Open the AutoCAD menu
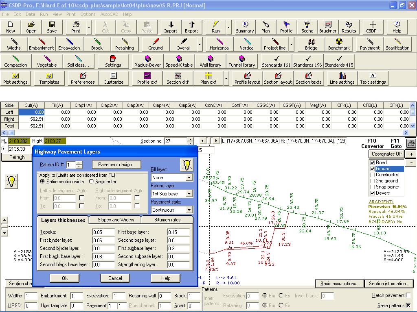The height and width of the screenshot is (312, 417). [109, 14]
